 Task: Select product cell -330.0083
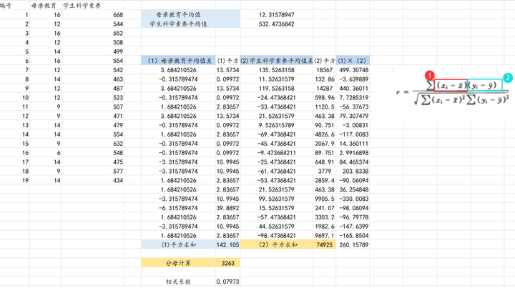tap(353, 199)
